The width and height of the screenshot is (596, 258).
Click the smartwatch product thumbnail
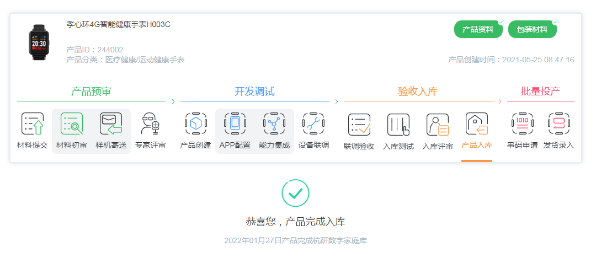[39, 42]
